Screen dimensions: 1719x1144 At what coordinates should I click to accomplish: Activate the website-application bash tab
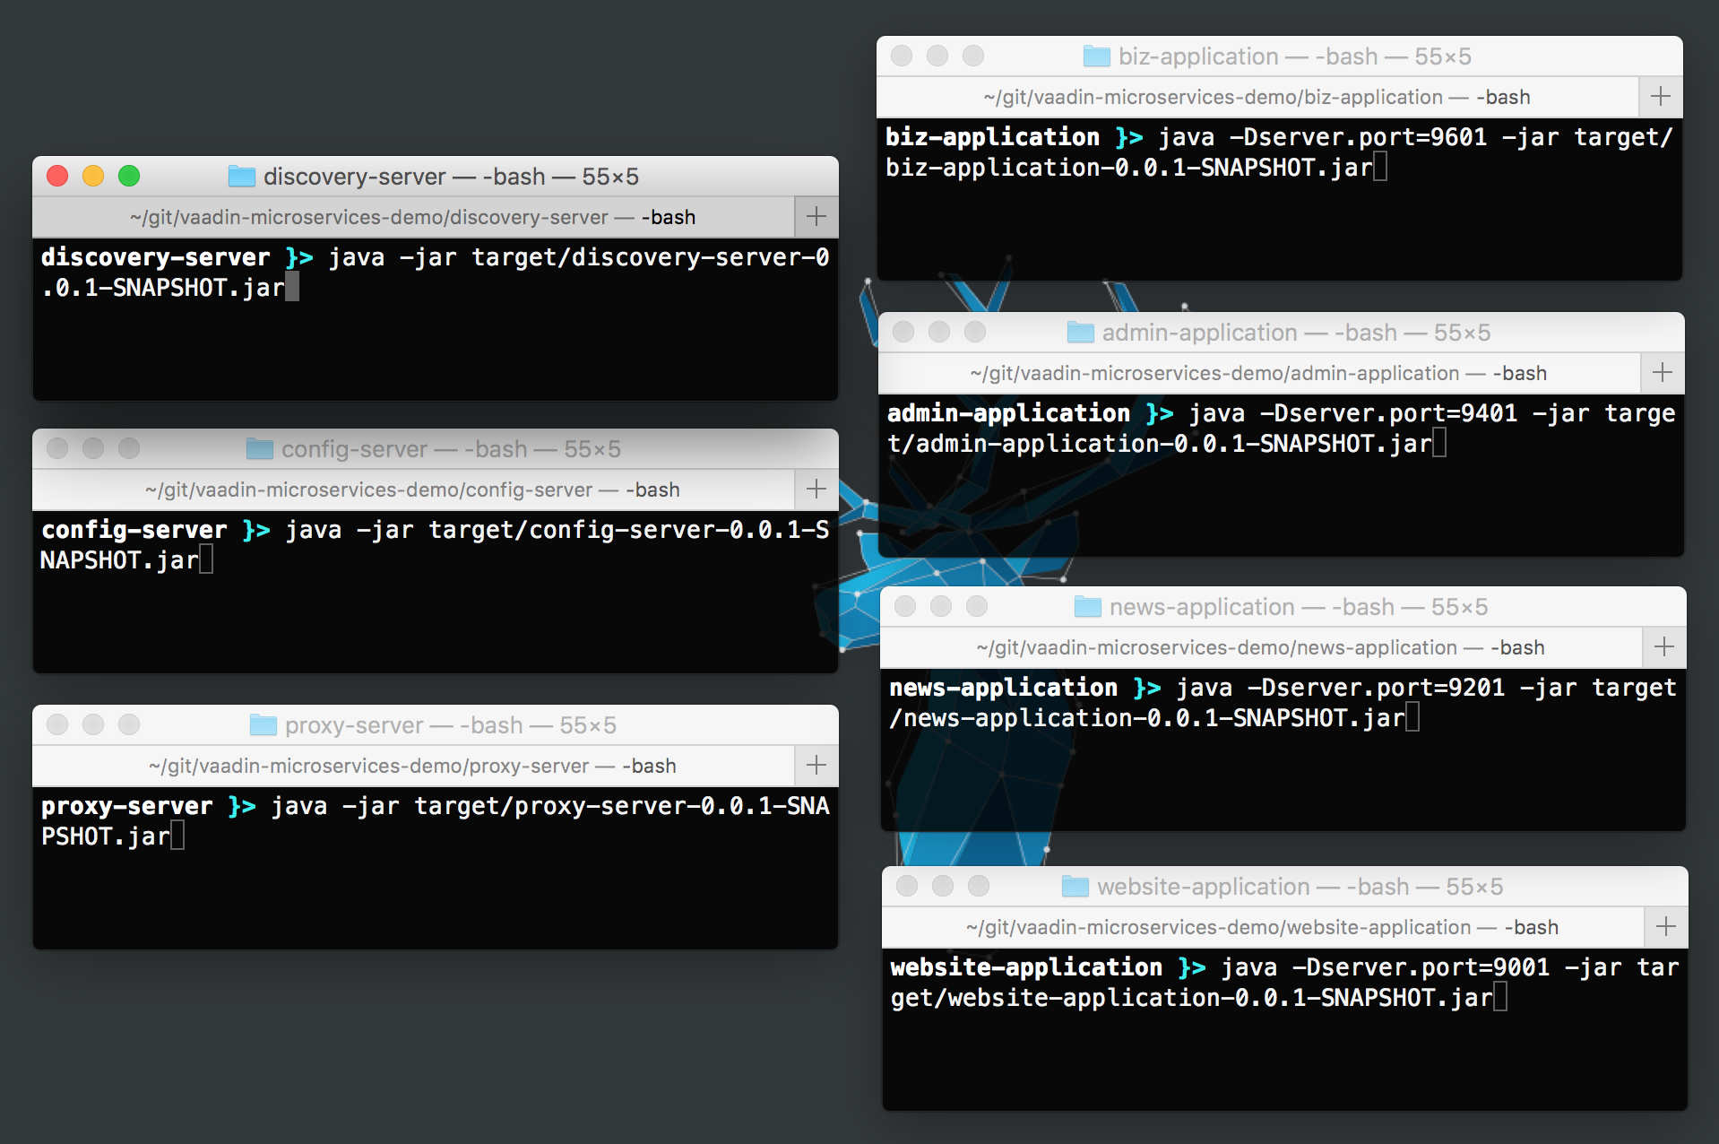point(1262,927)
